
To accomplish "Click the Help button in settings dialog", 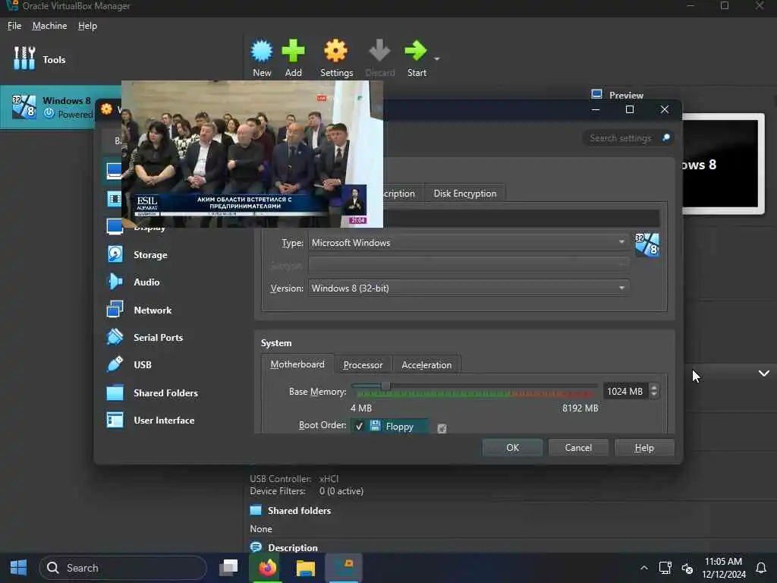I will (644, 448).
